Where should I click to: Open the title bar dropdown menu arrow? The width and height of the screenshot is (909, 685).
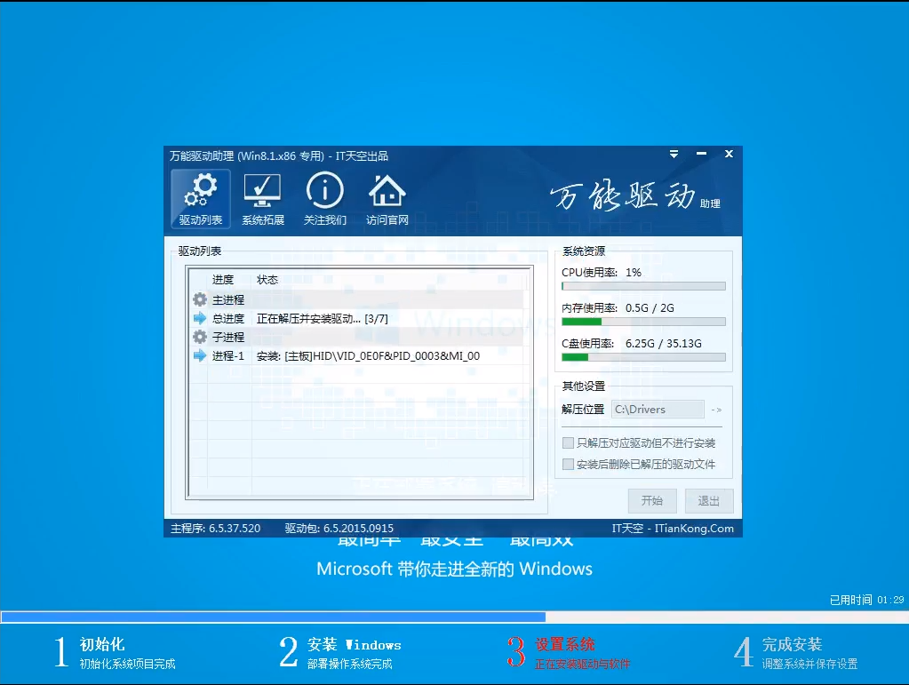674,155
